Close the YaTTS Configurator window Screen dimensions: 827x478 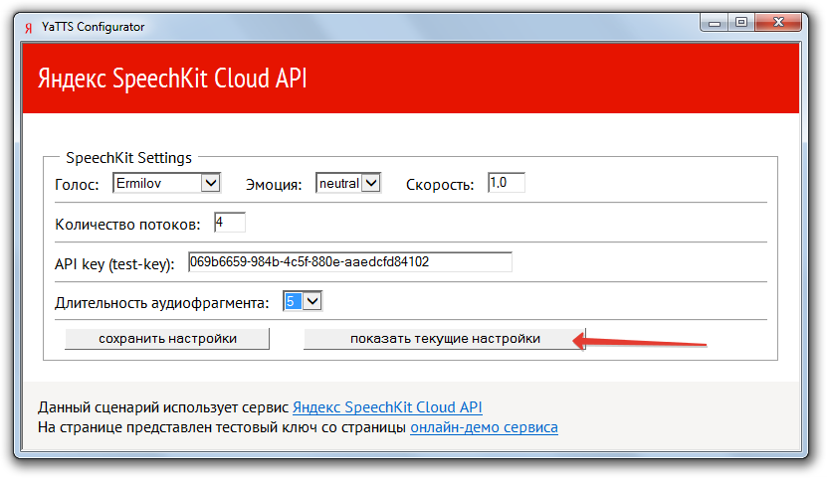point(778,23)
